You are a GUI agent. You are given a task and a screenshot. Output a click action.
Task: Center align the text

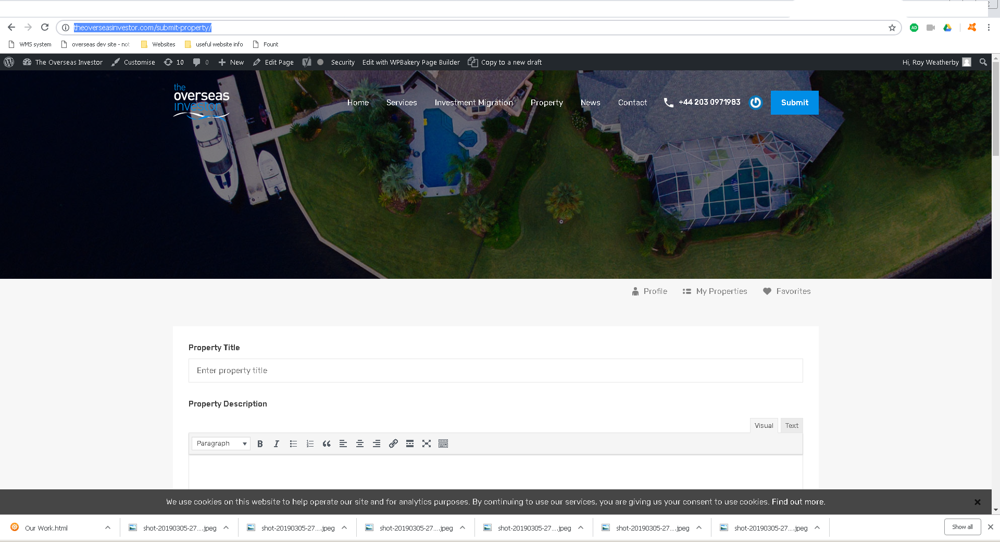click(360, 444)
